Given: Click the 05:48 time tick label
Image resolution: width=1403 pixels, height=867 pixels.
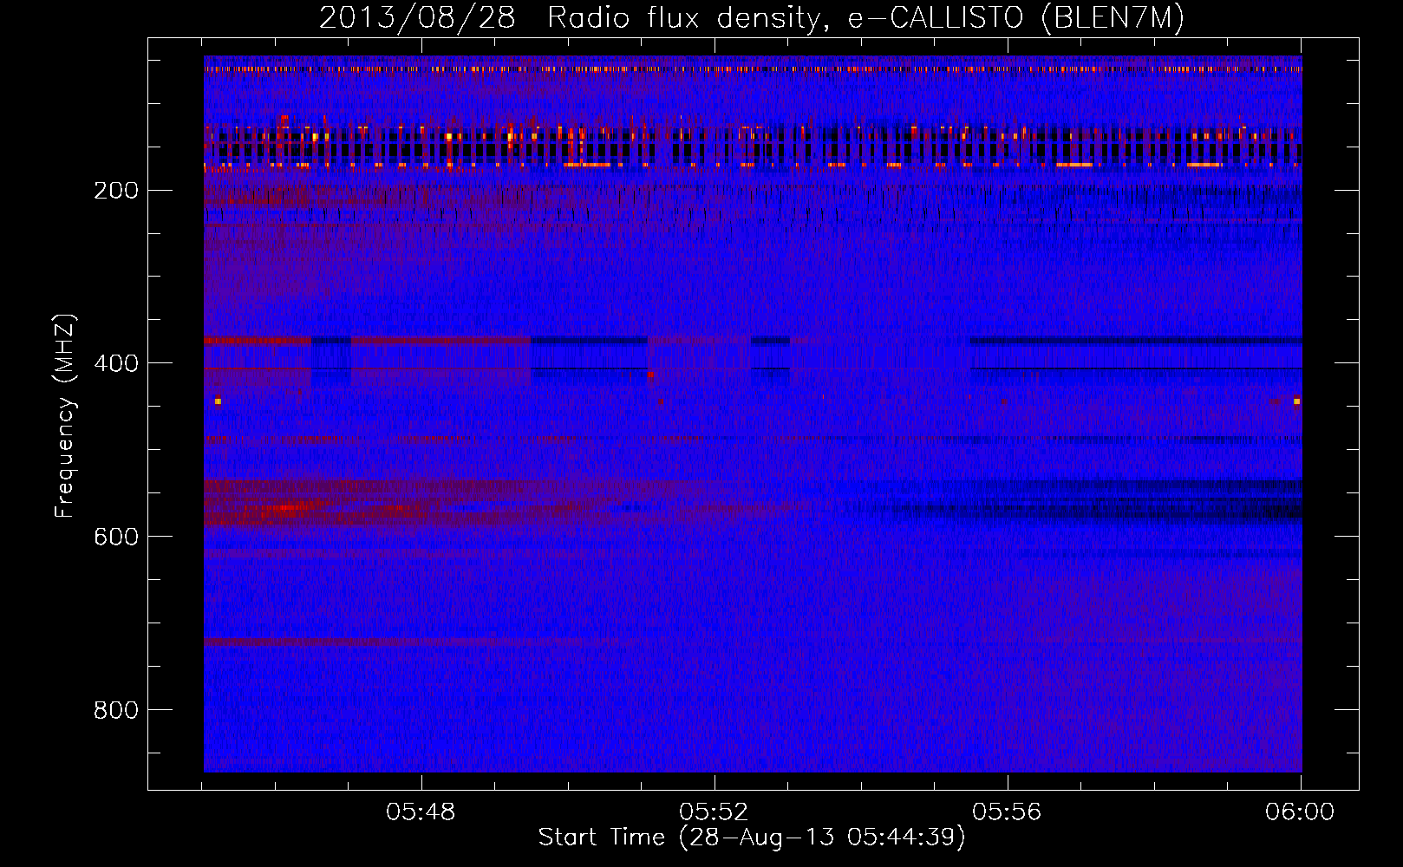Looking at the screenshot, I should pos(421,812).
